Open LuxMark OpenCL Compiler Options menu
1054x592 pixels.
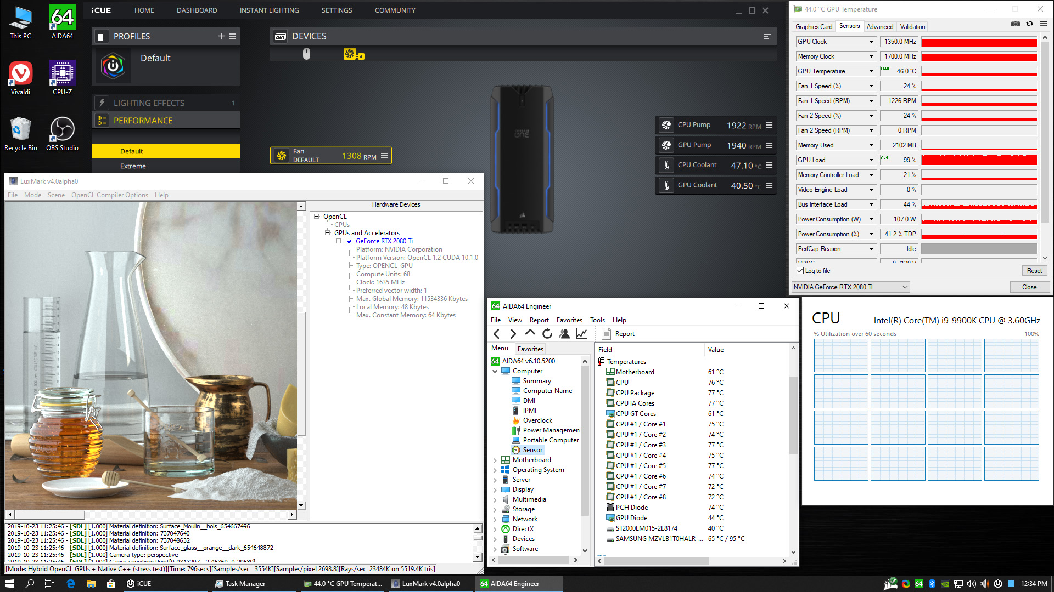click(x=110, y=195)
